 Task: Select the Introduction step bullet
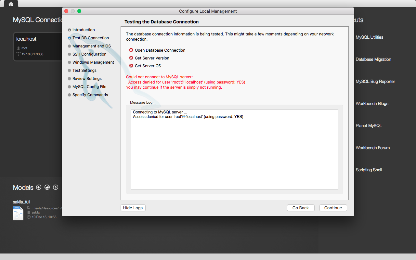point(69,30)
